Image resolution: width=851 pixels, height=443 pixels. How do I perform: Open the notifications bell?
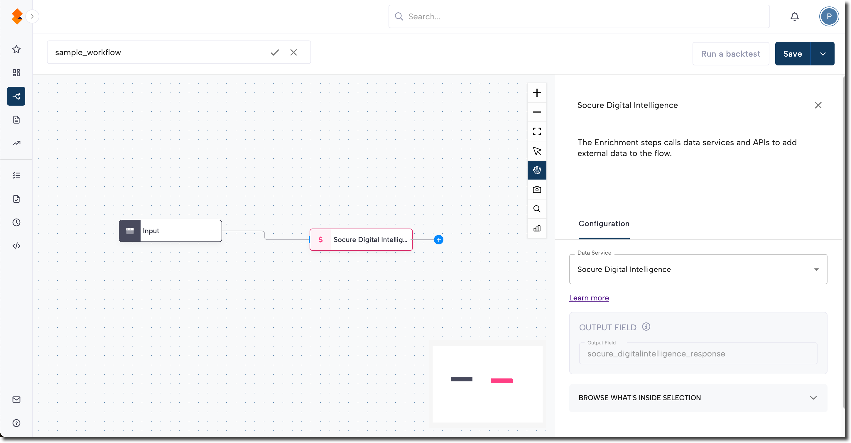794,16
